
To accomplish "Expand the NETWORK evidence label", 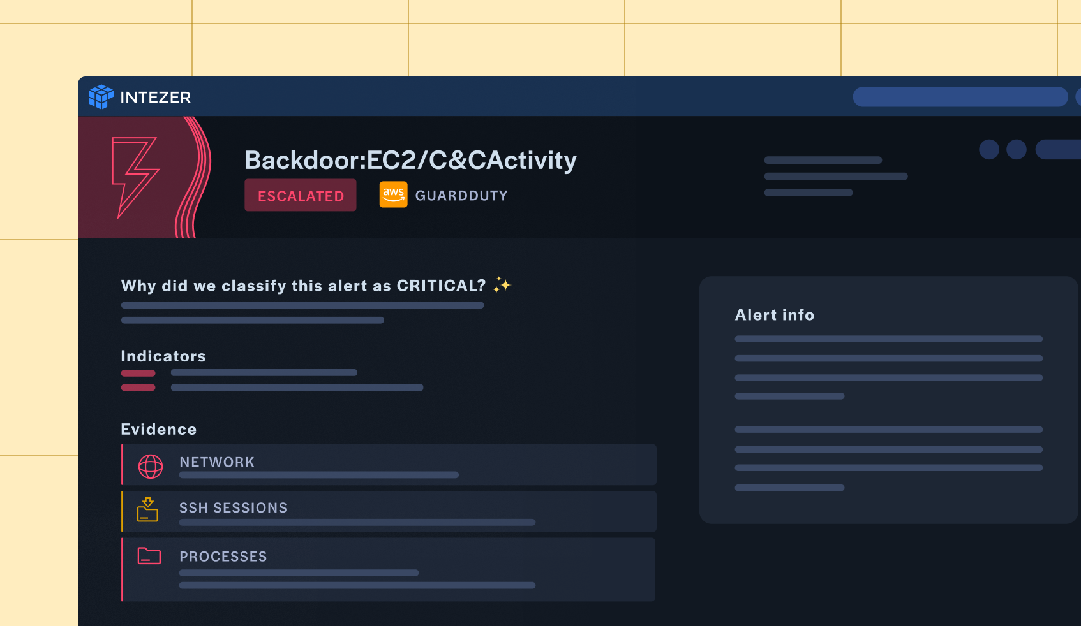I will (x=217, y=462).
